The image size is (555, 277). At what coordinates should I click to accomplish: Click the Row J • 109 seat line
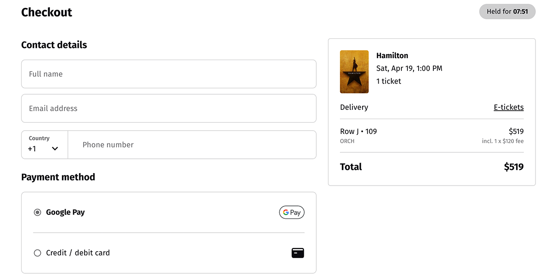tap(358, 131)
